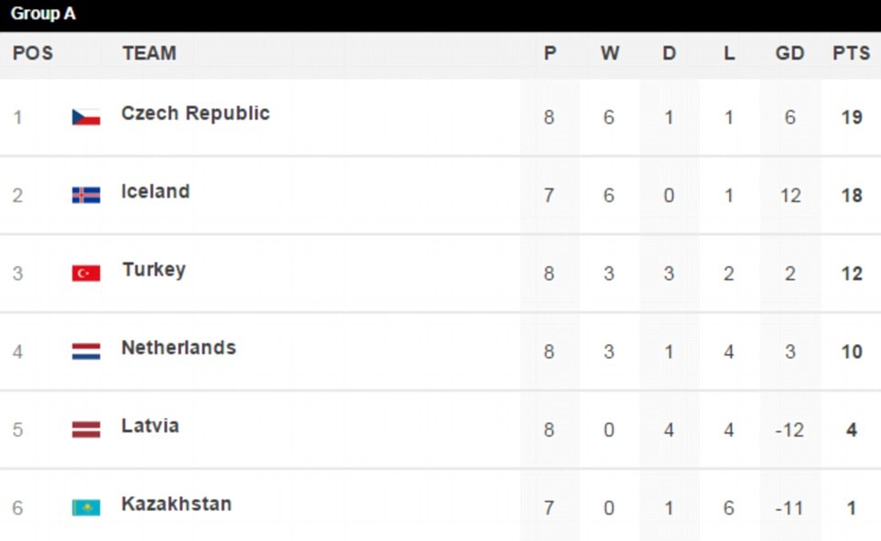Click the Kazakhstan flag icon
The image size is (881, 541).
(x=86, y=507)
